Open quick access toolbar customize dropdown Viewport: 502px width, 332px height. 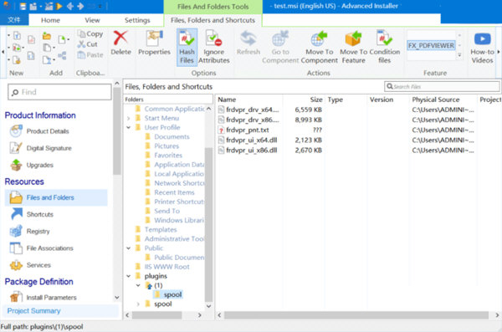coord(100,7)
